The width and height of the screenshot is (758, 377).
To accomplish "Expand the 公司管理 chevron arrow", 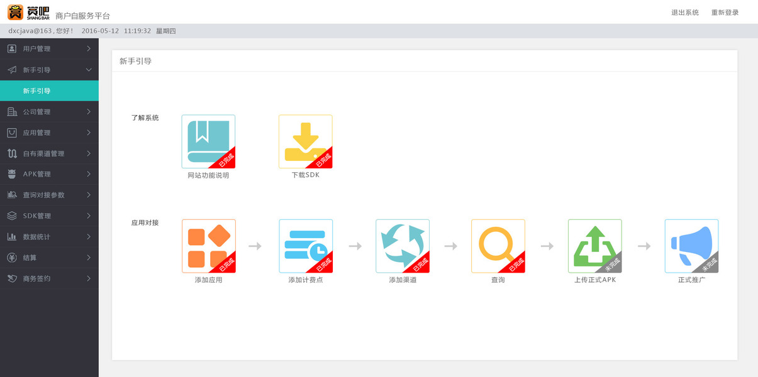I will [x=89, y=112].
